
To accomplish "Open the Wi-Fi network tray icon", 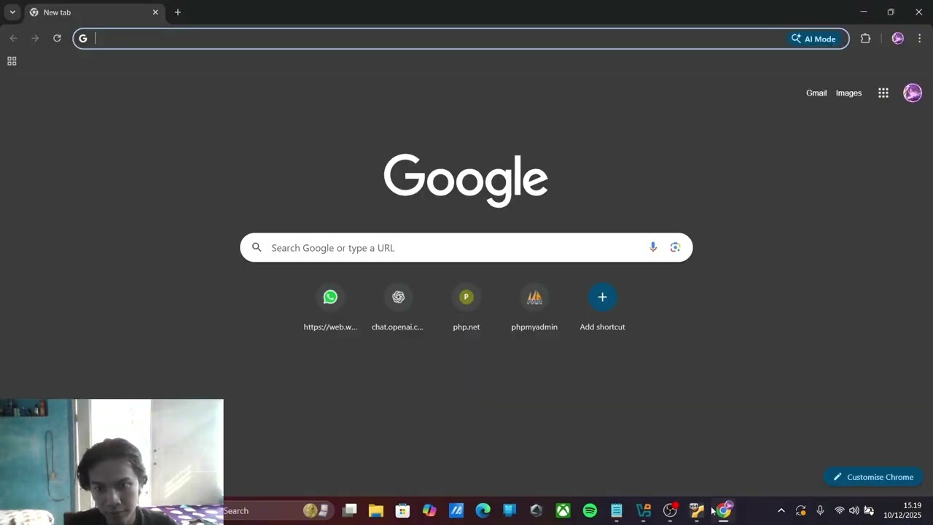I will pyautogui.click(x=840, y=510).
